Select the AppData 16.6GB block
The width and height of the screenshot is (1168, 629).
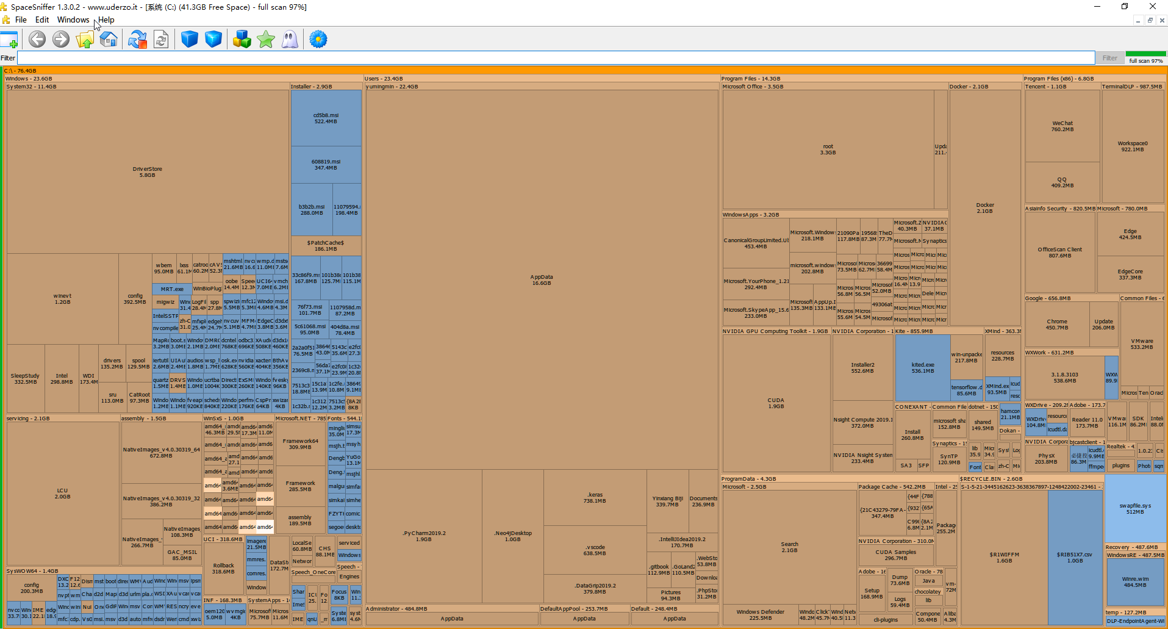point(542,280)
